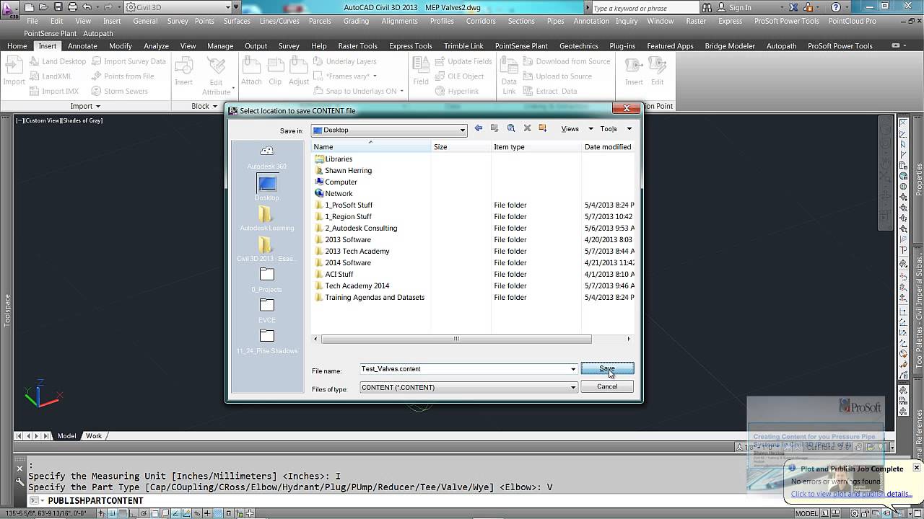Open the AutoCAD application menu button
The width and height of the screenshot is (924, 519).
(x=9, y=9)
